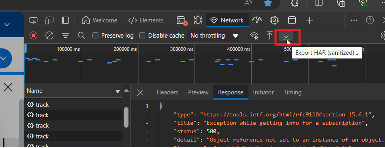
Task: Close the request details pane
Action: [x=140, y=92]
